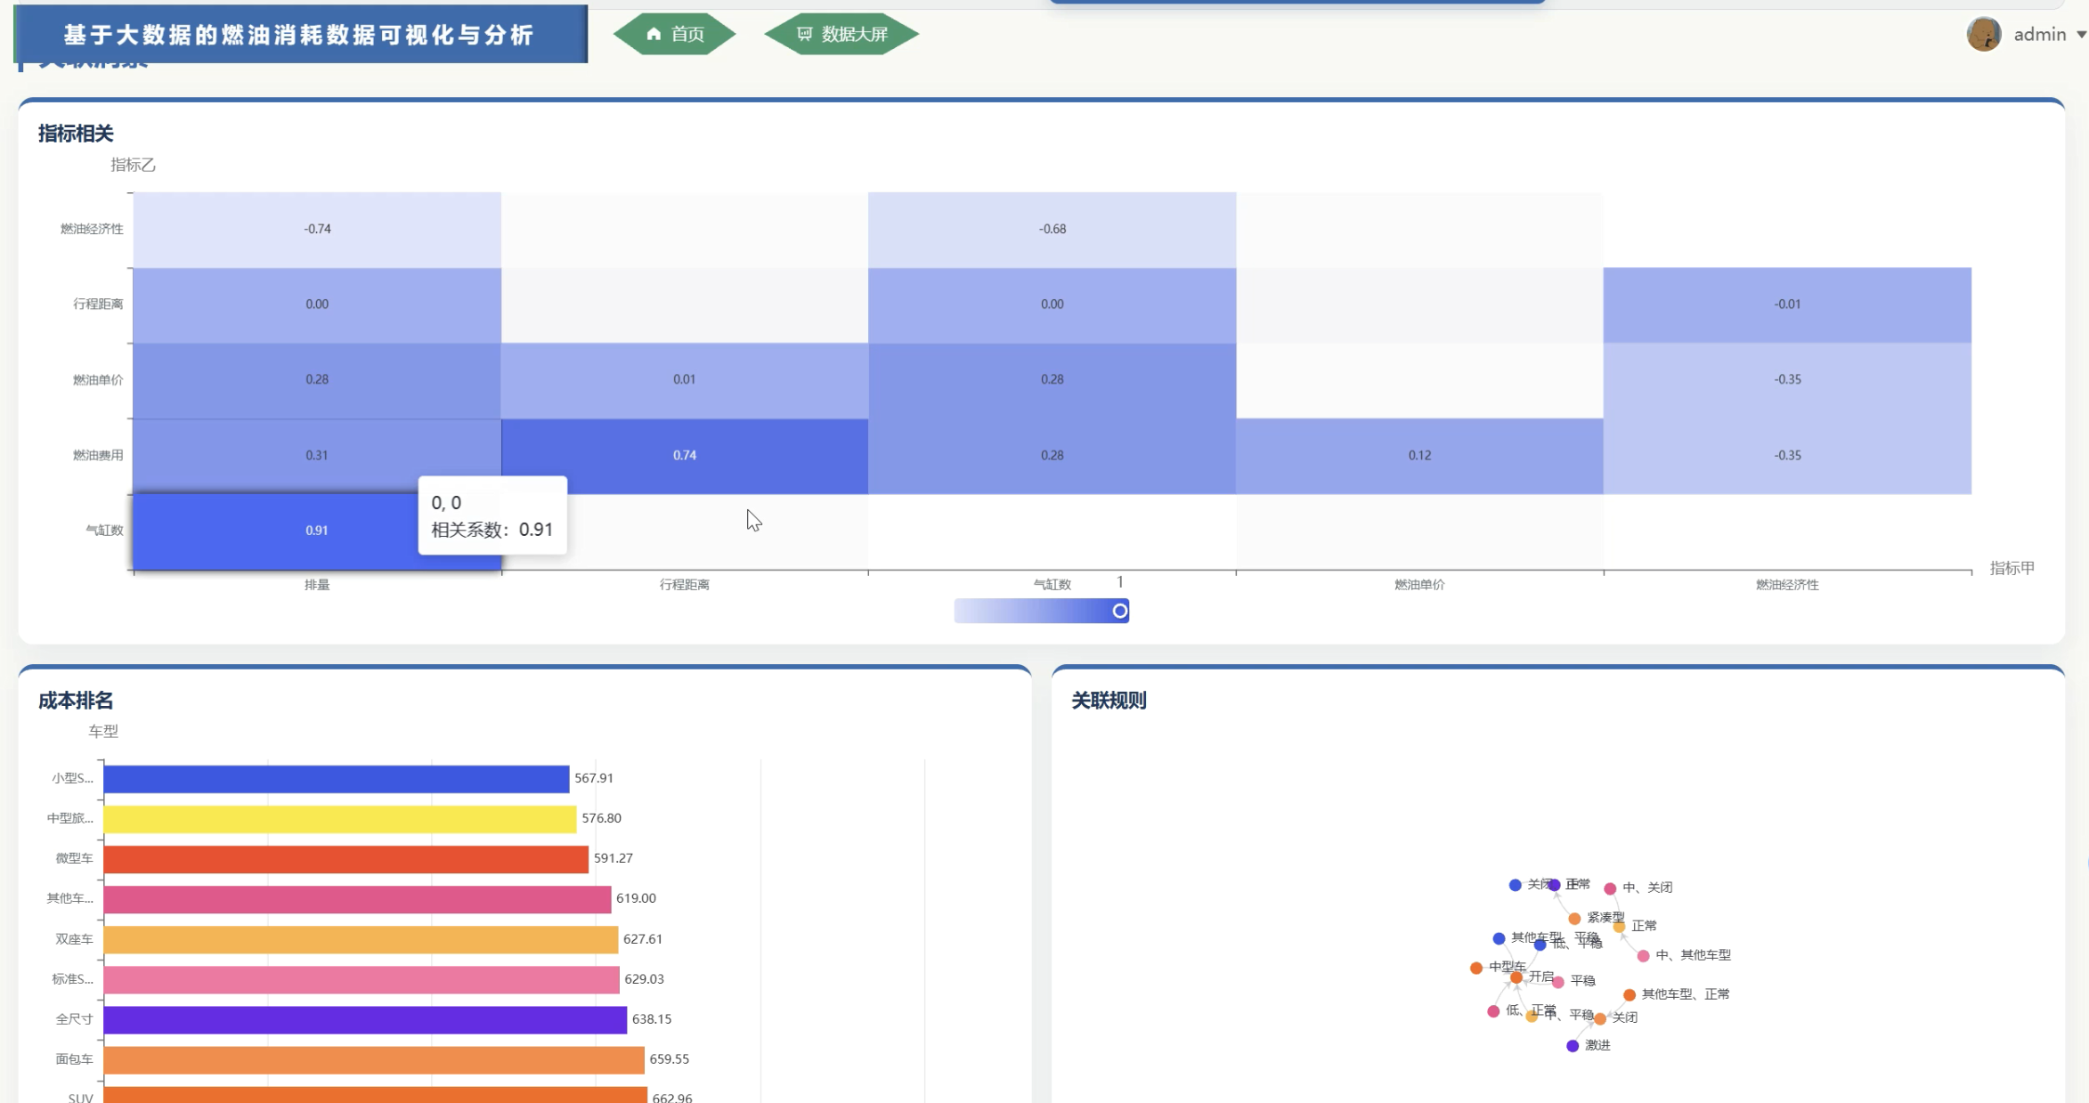
Task: Select 0.00 cell in 气缸数 column
Action: [1053, 304]
